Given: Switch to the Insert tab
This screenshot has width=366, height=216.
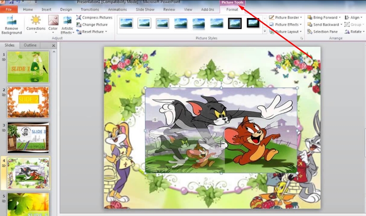Looking at the screenshot, I should [x=46, y=10].
